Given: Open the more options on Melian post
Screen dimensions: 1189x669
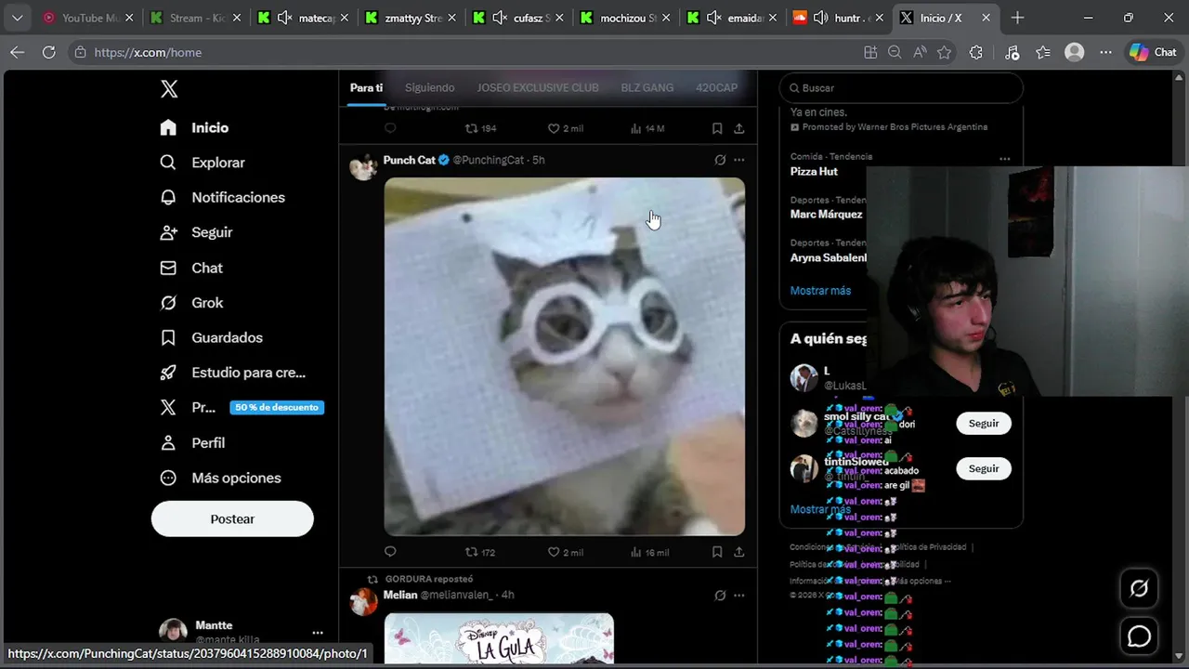Looking at the screenshot, I should pos(739,595).
